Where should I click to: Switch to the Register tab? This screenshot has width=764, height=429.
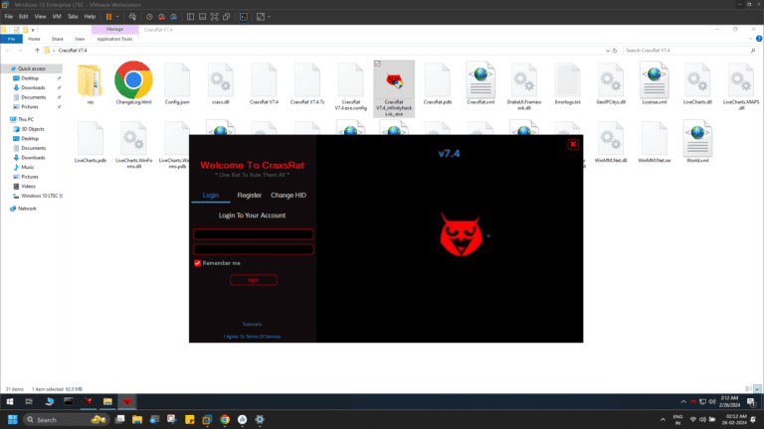tap(250, 195)
